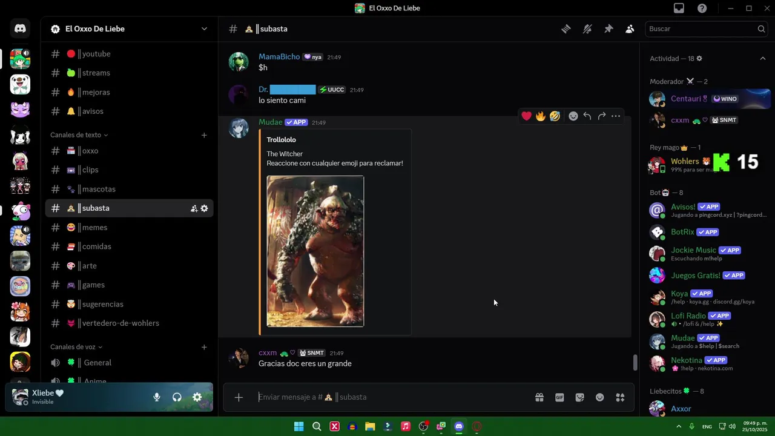Open Discord direct messages home icon
The width and height of the screenshot is (775, 436).
point(20,28)
